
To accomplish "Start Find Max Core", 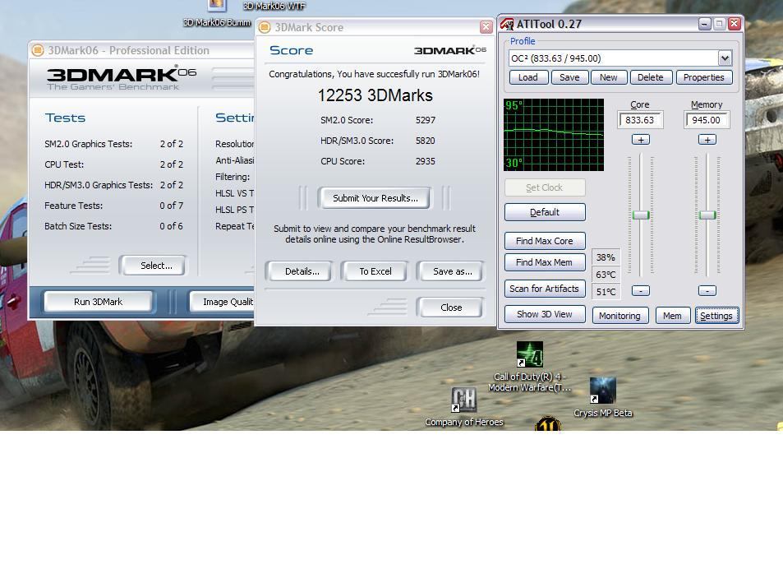I will pos(545,241).
